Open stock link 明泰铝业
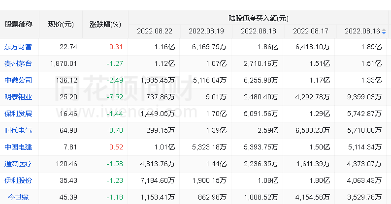The height and width of the screenshot is (204, 391). pyautogui.click(x=18, y=97)
